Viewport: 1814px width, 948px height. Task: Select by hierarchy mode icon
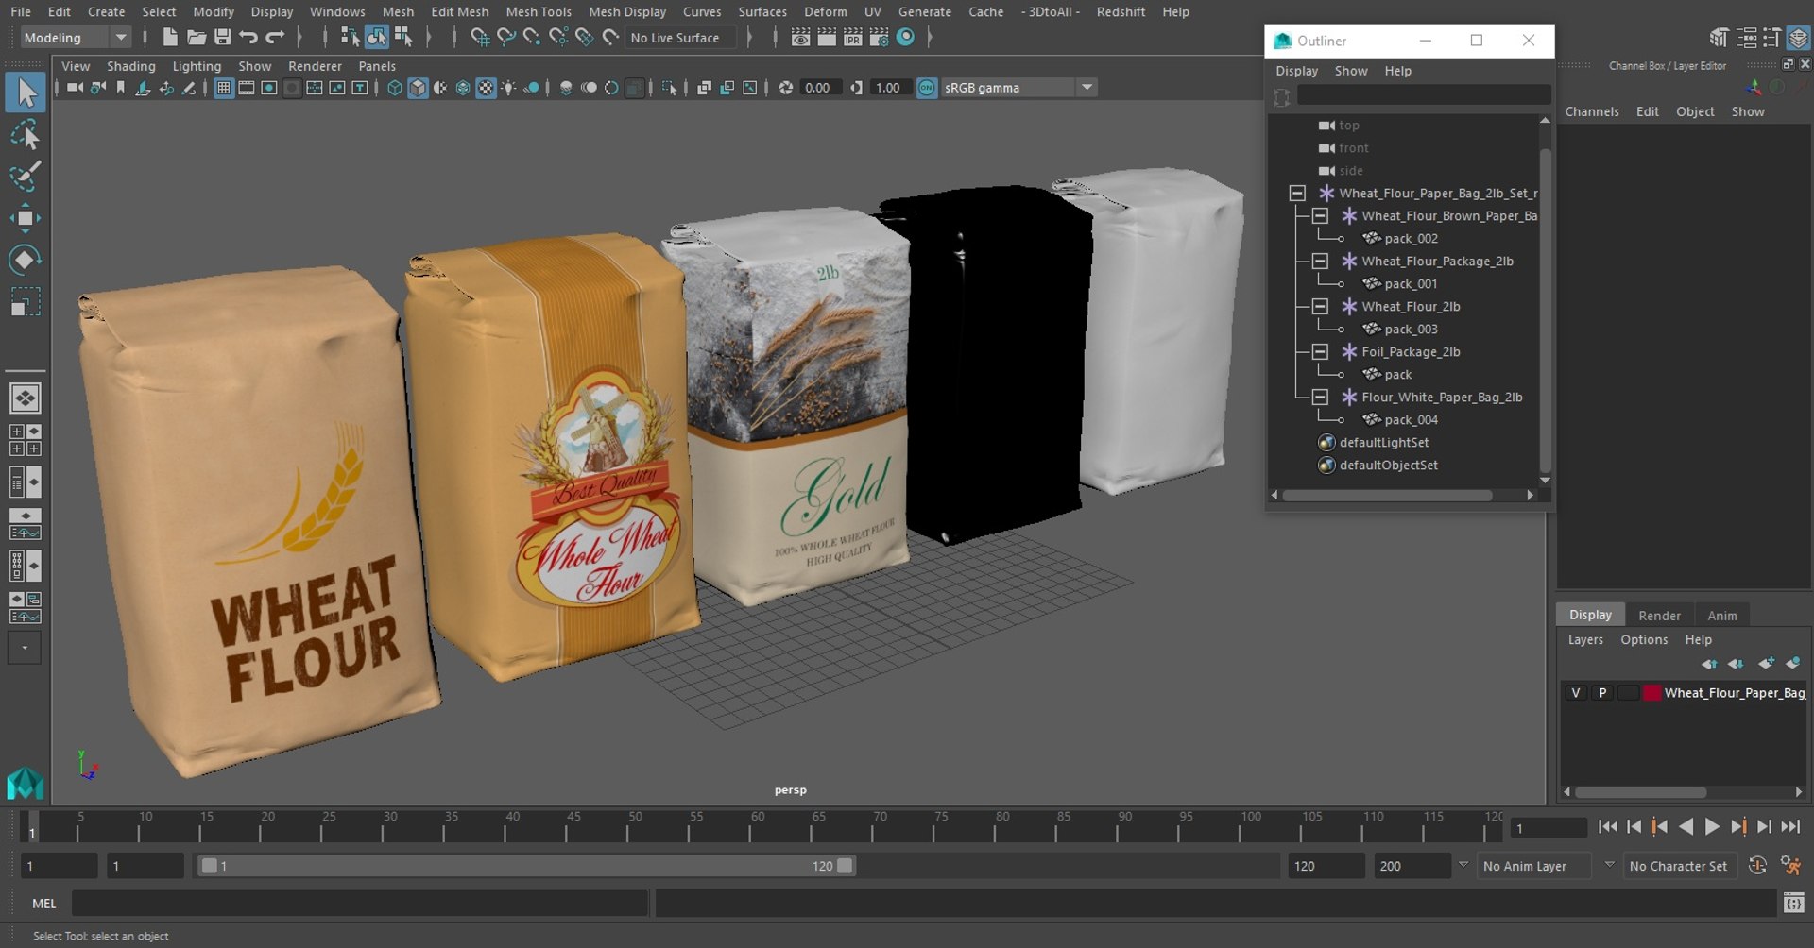point(350,37)
